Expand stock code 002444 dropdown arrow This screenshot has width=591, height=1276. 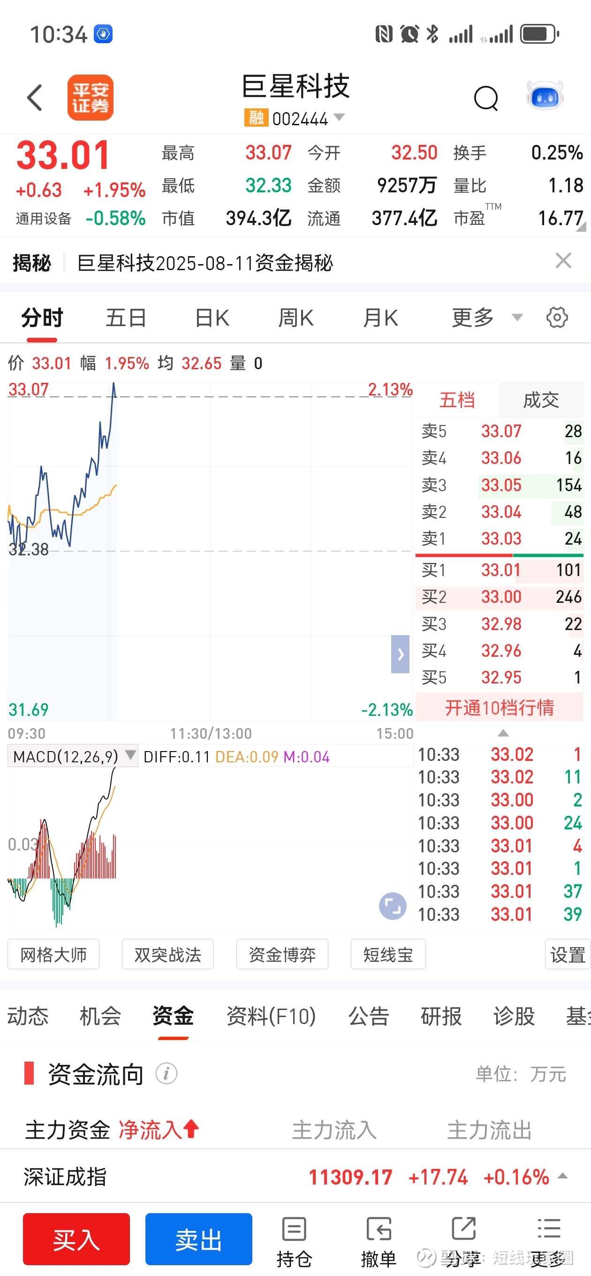[x=339, y=117]
